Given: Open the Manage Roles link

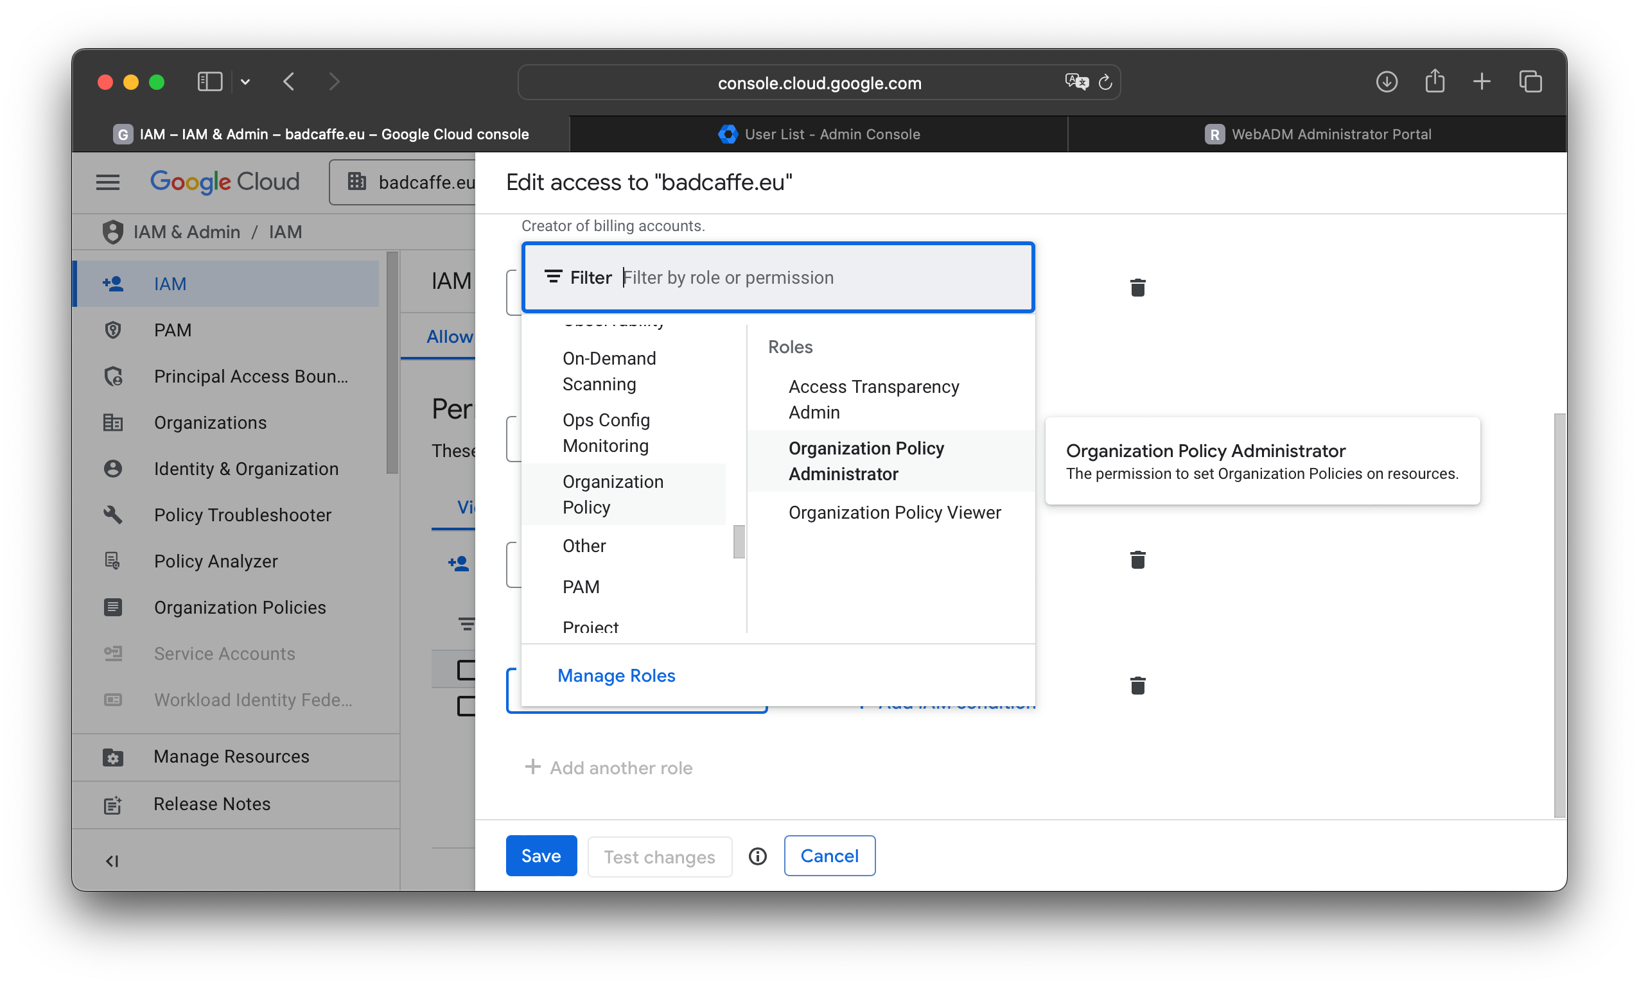Looking at the screenshot, I should (x=616, y=675).
